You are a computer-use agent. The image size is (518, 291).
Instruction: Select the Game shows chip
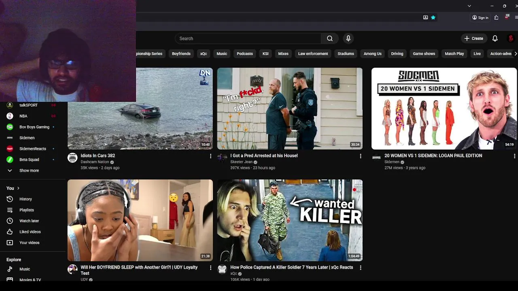[x=424, y=54]
